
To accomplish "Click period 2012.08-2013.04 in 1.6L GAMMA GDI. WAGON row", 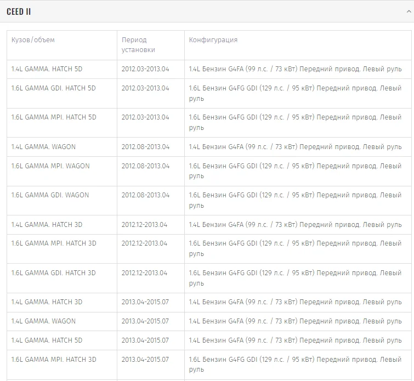I will (145, 195).
